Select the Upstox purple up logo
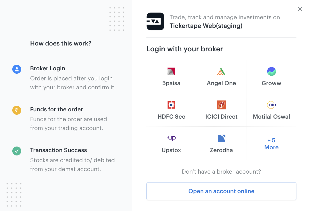The image size is (309, 211). (171, 138)
